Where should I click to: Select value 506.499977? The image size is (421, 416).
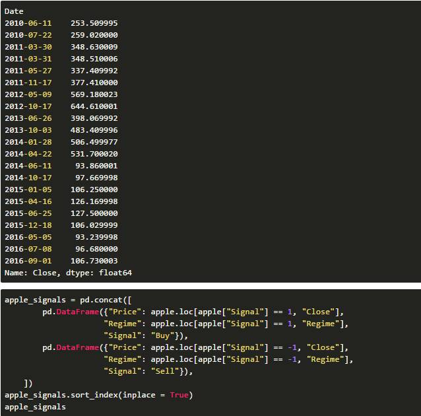click(94, 142)
